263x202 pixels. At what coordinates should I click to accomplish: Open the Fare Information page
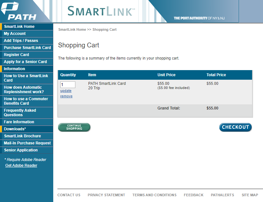(x=27, y=122)
